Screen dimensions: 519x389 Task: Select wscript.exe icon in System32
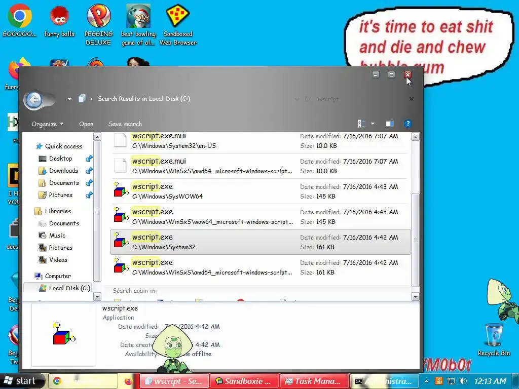point(121,241)
